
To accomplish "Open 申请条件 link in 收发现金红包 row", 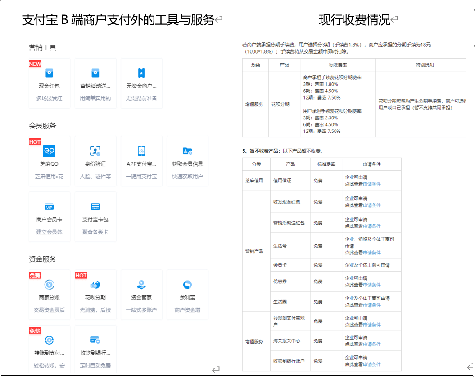I will tap(372, 205).
